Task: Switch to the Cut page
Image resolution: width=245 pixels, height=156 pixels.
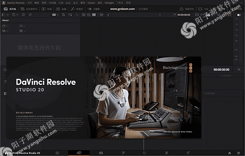Action: (x=79, y=153)
